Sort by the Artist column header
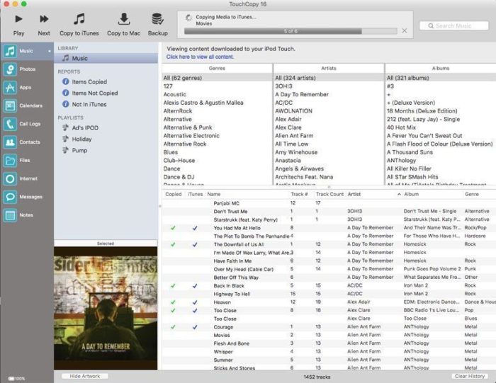Image resolution: width=496 pixels, height=383 pixels. point(354,194)
